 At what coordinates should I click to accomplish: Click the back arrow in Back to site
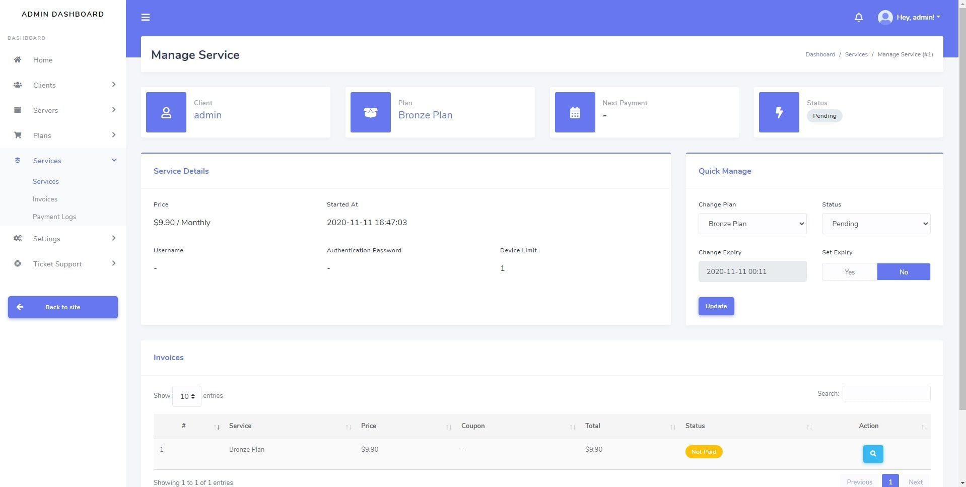click(x=20, y=307)
